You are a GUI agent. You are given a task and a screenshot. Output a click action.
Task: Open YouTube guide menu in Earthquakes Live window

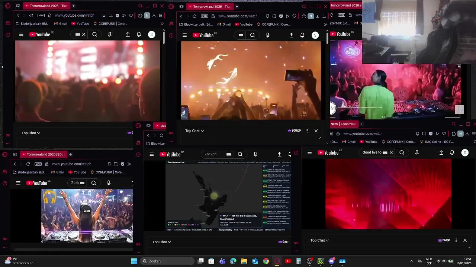coord(151,154)
